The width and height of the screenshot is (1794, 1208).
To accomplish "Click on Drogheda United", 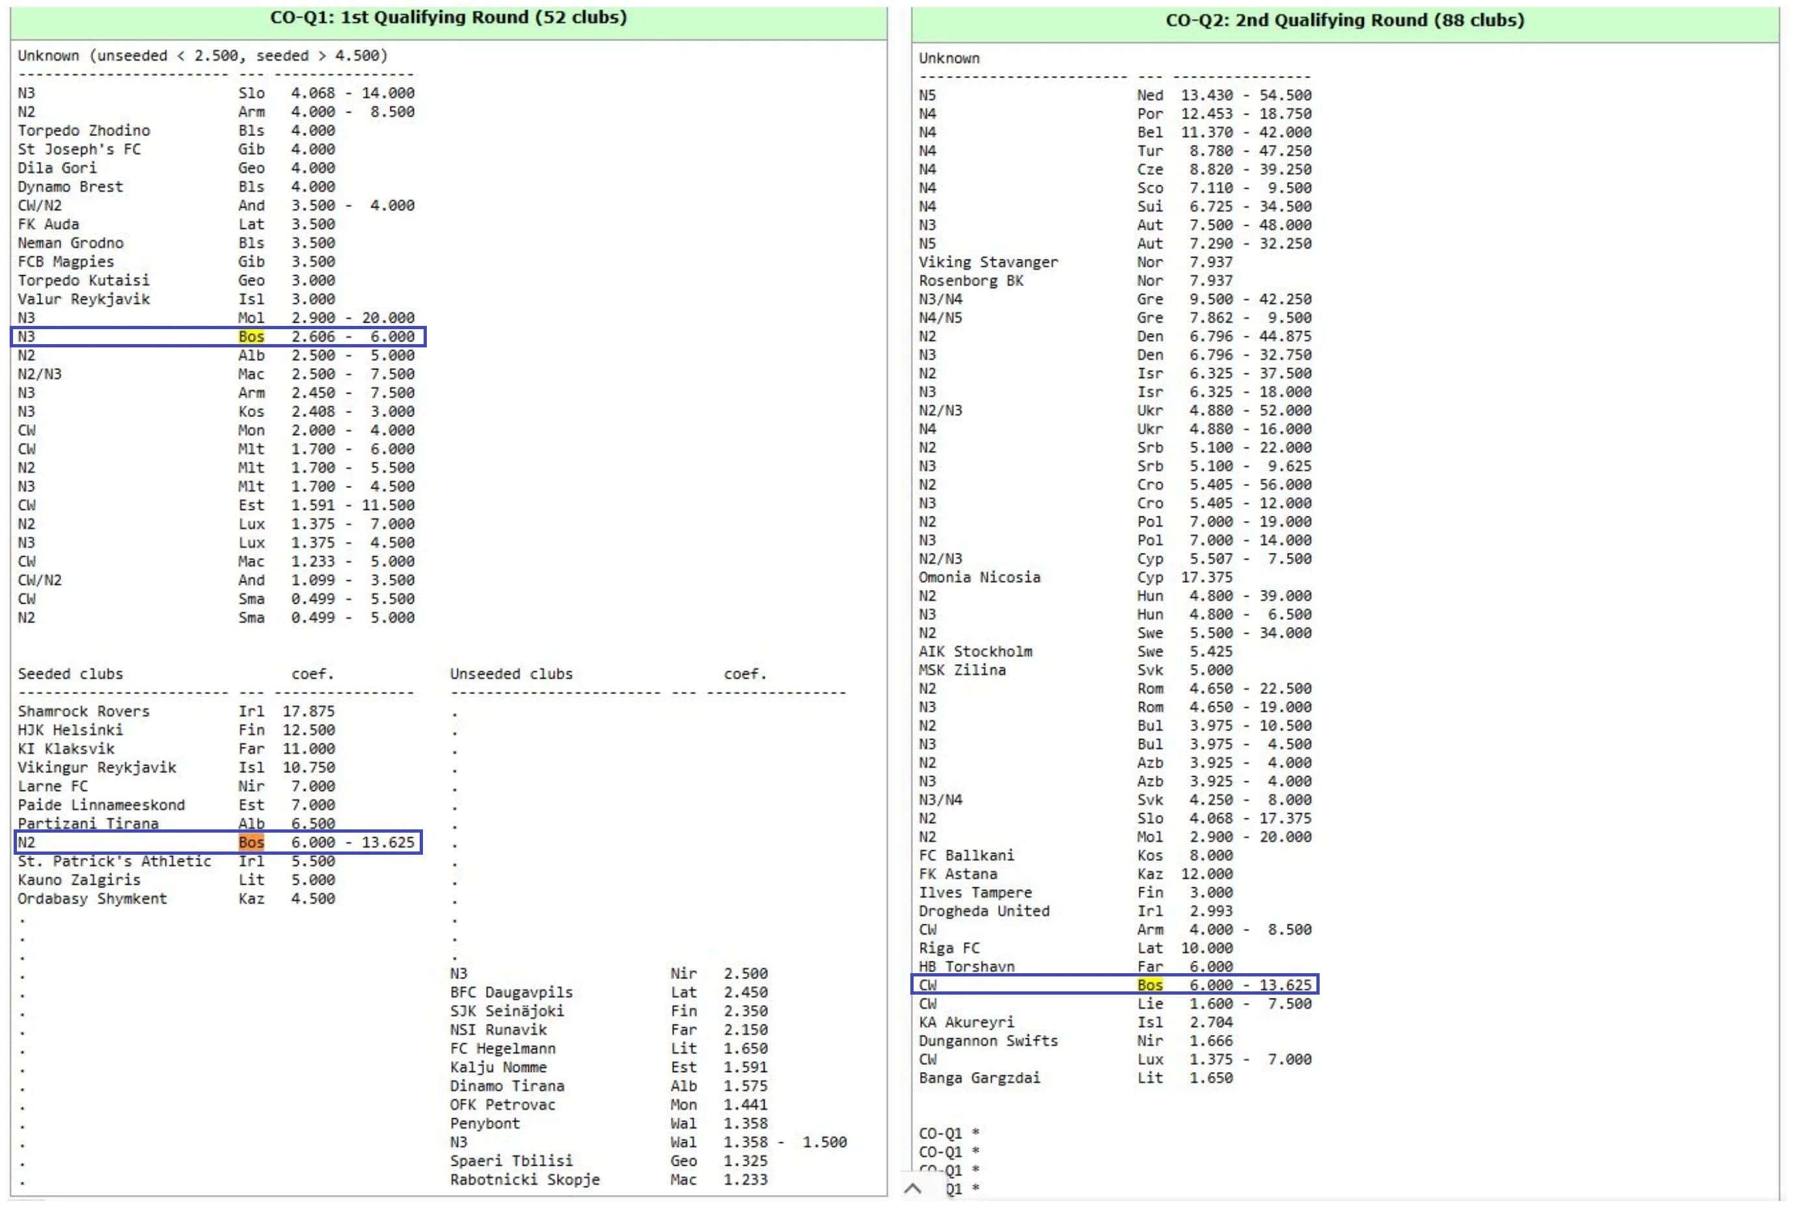I will click(984, 911).
